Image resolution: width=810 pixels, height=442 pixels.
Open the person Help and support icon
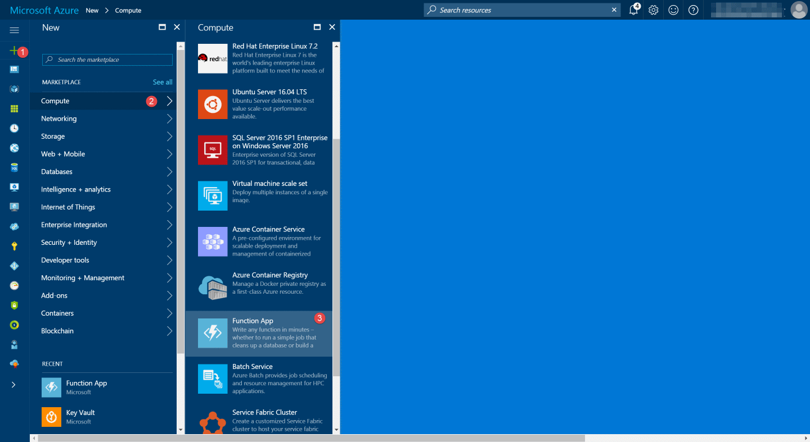pyautogui.click(x=14, y=344)
